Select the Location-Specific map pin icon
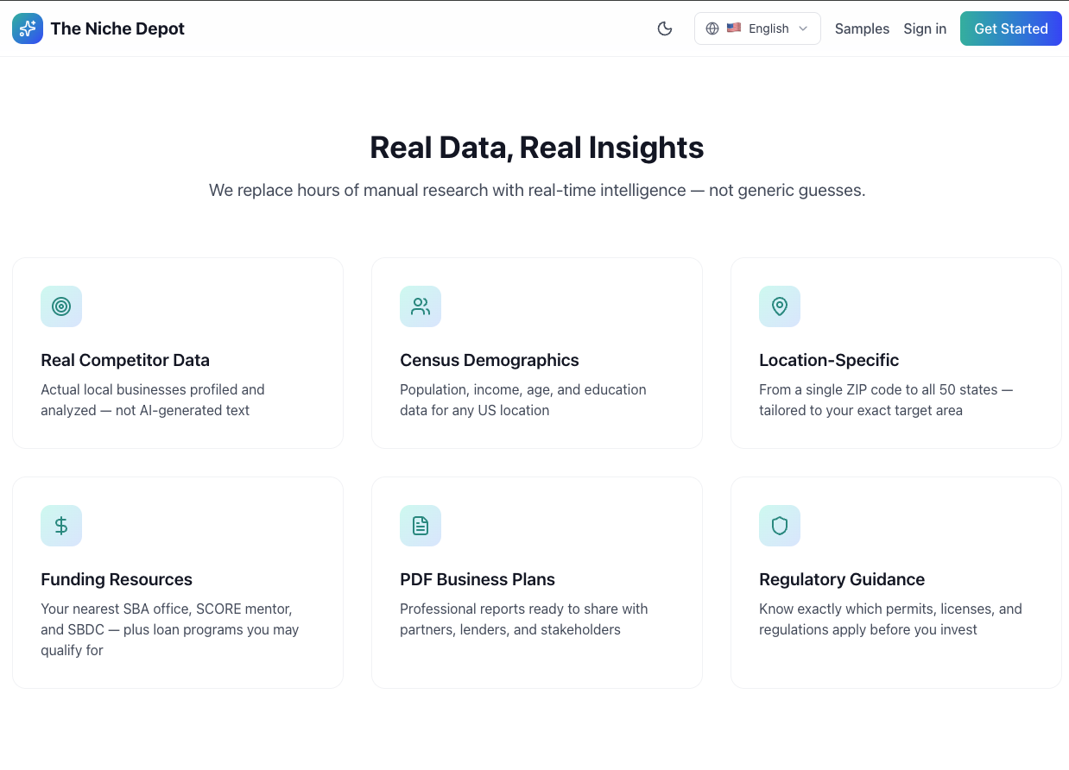Image resolution: width=1069 pixels, height=770 pixels. 780,306
